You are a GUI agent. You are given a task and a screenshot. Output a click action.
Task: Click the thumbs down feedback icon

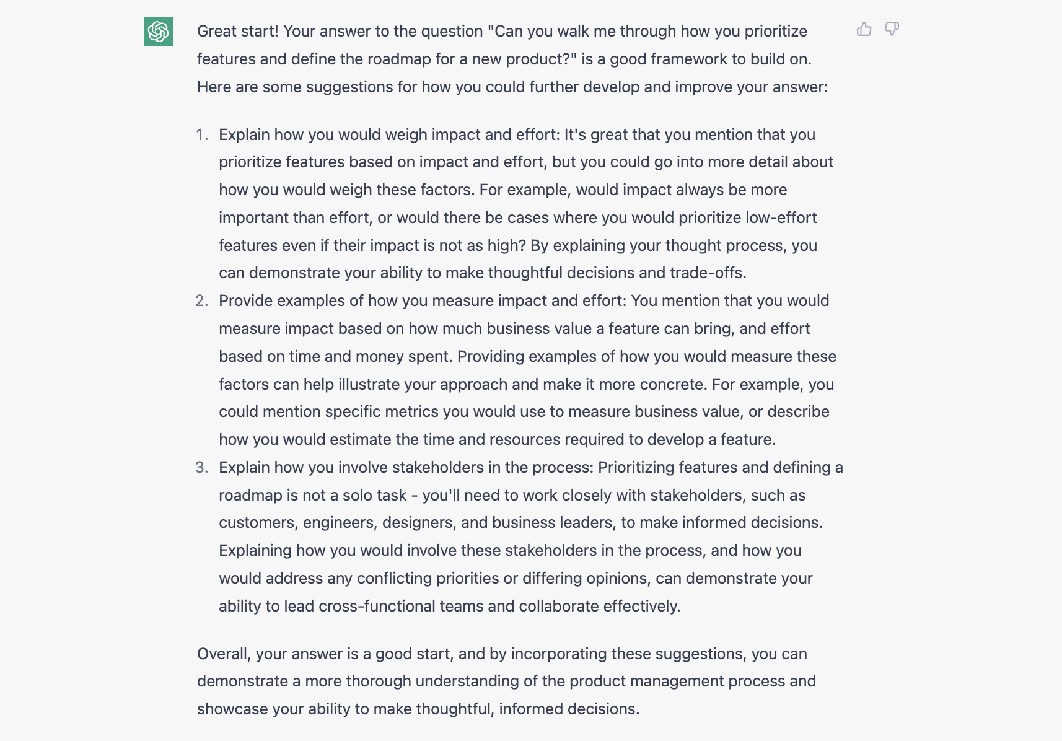tap(892, 29)
